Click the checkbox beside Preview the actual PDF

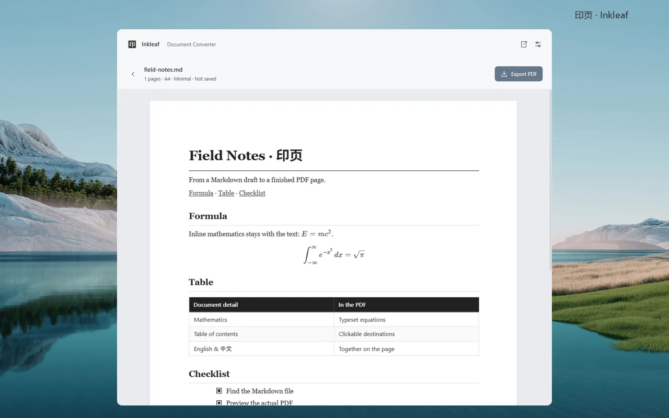coord(219,403)
